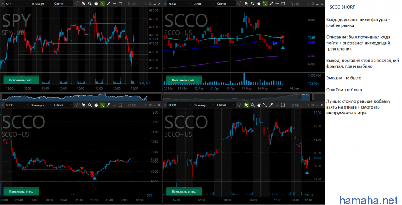Viewport: 402px width, 205px height.
Task: Select the hand pan tool in SPY chart
Action: point(96,4)
